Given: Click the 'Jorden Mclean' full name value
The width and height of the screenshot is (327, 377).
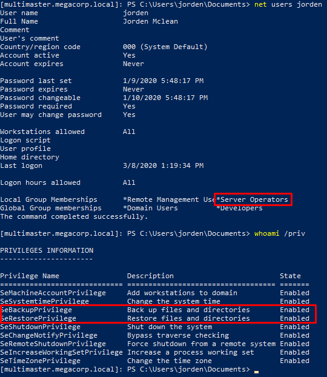Looking at the screenshot, I should click(x=150, y=21).
